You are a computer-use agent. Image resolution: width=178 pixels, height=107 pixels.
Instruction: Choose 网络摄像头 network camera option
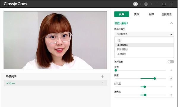pyautogui.click(x=144, y=49)
